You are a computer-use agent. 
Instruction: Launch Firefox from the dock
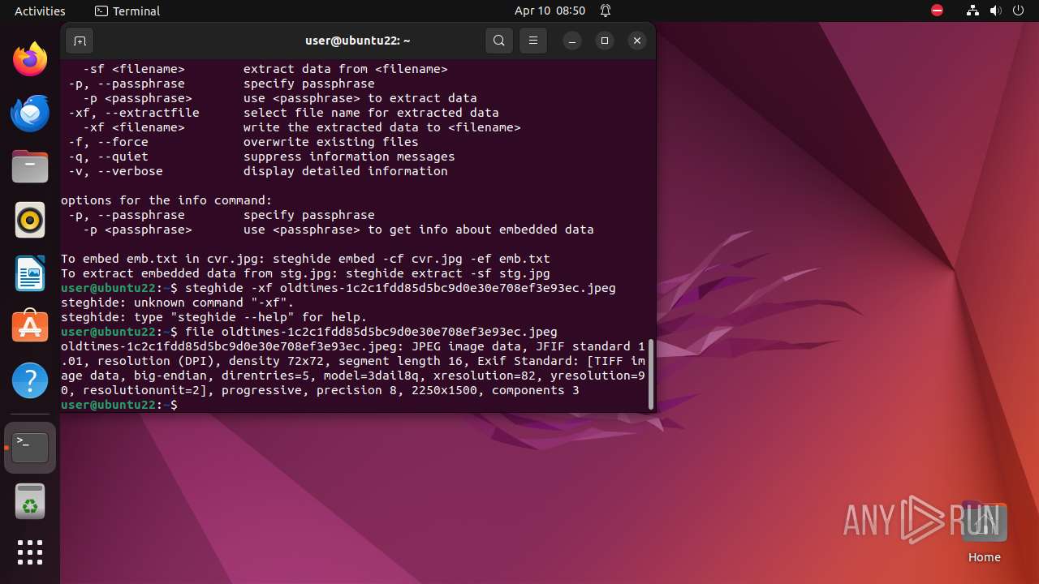tap(30, 59)
